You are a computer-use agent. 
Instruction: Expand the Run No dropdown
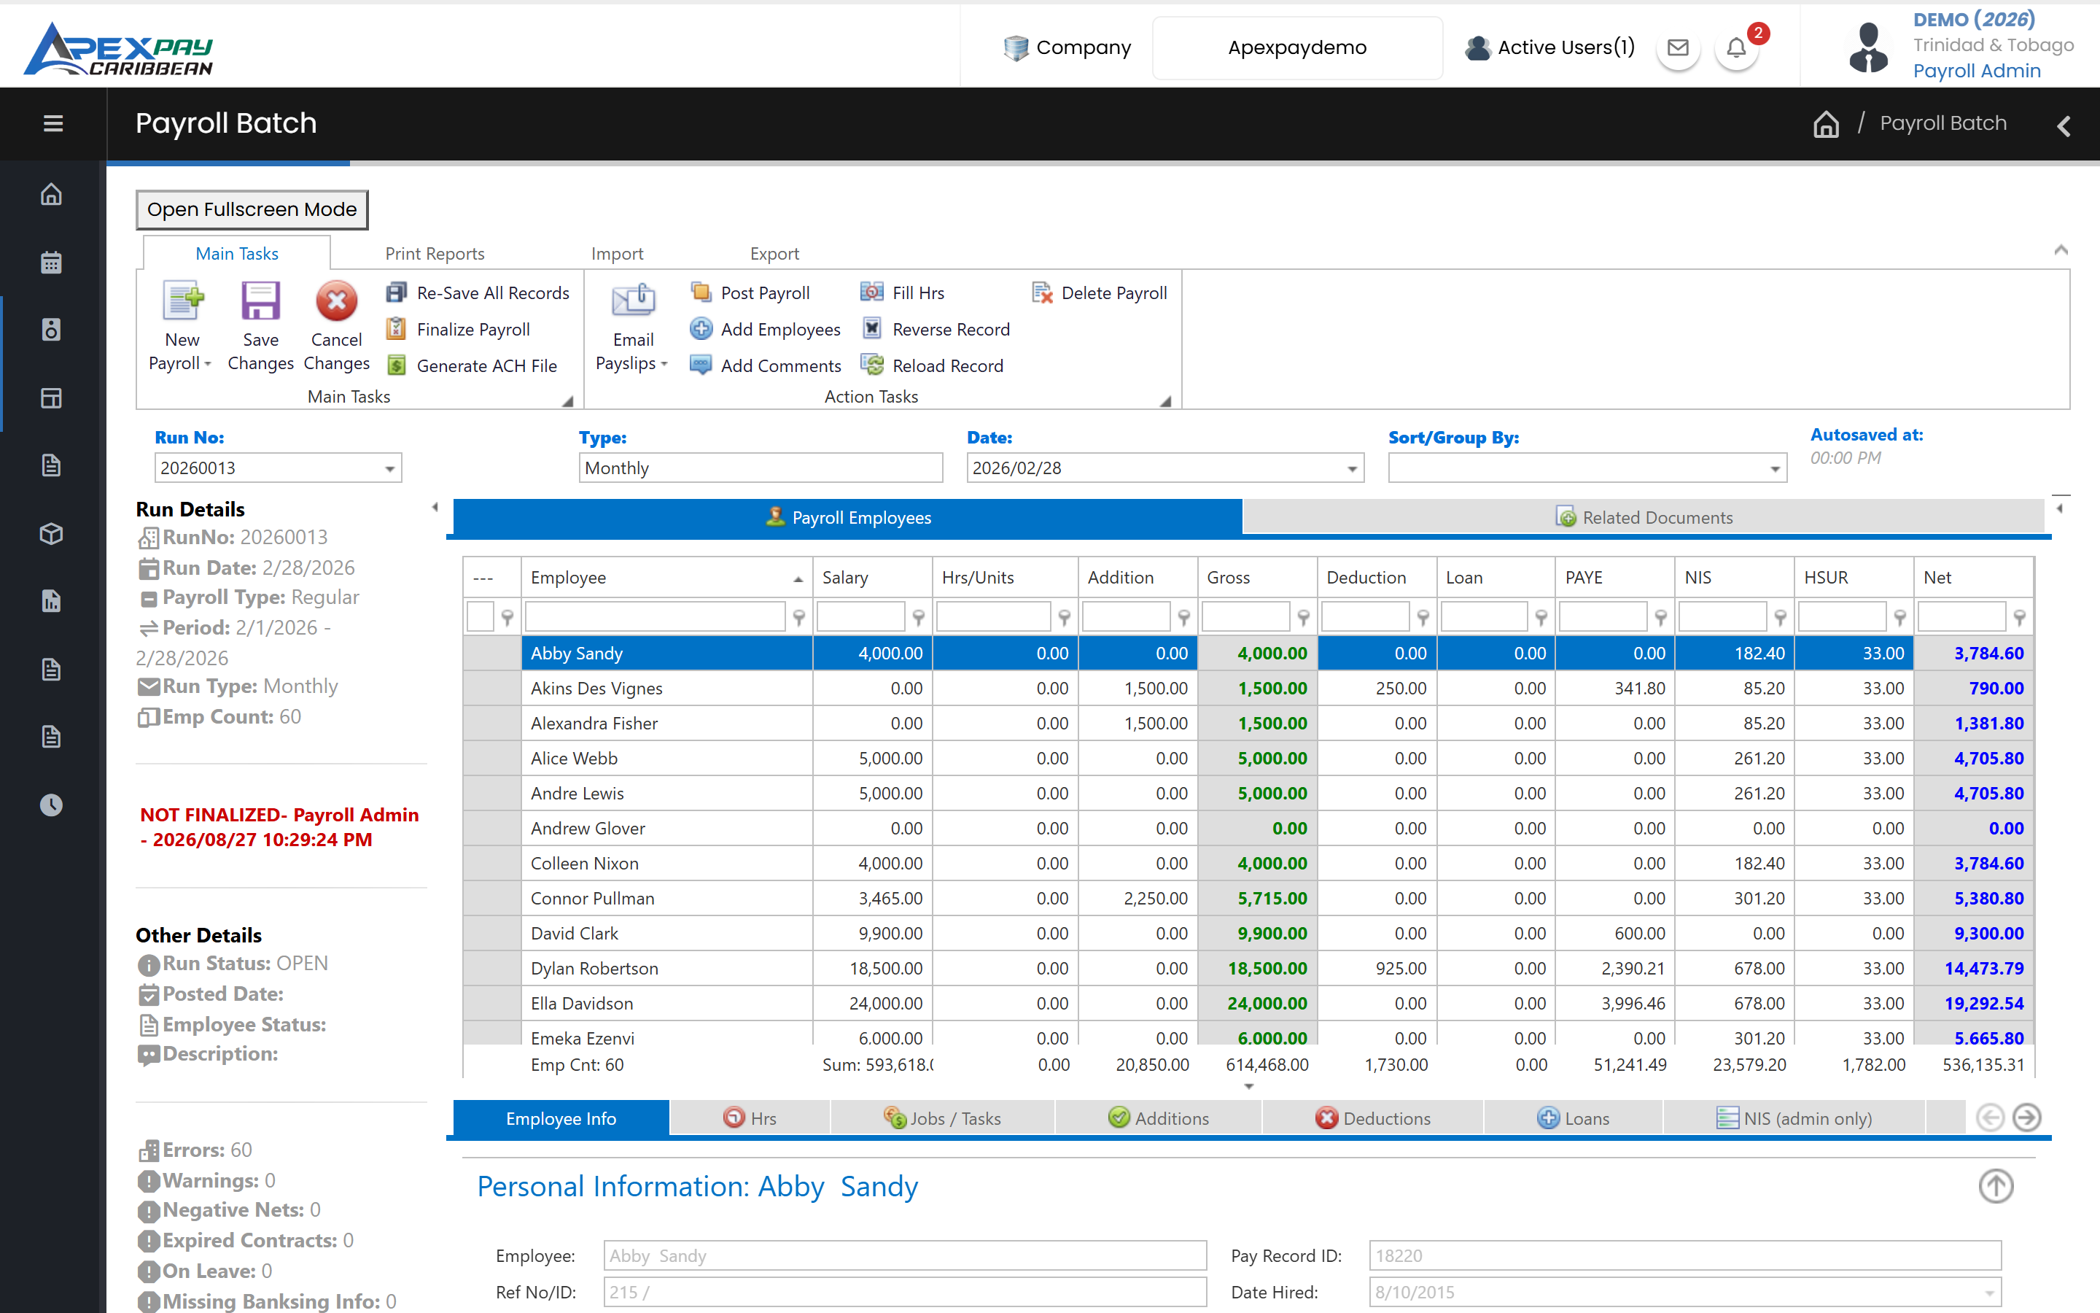389,469
